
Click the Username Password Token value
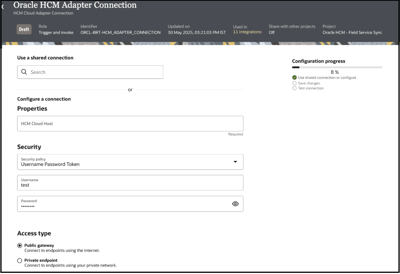click(50, 164)
